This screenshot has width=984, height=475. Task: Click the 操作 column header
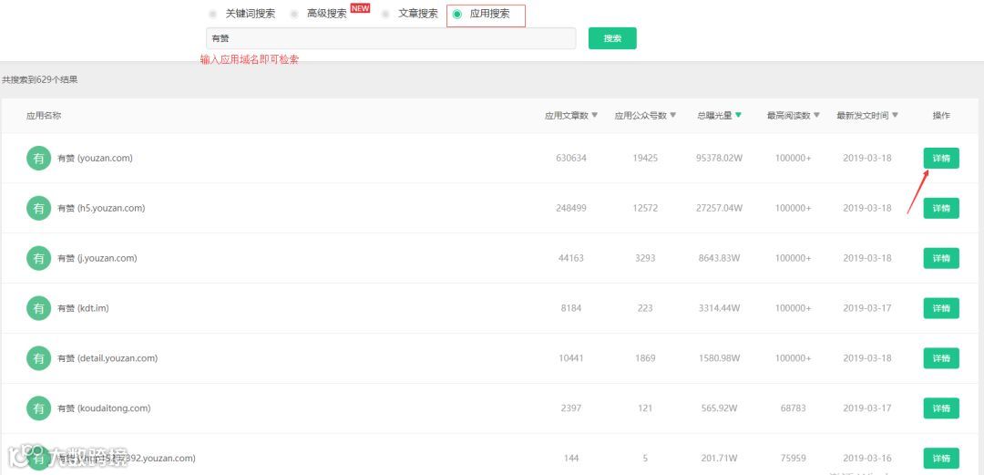[x=941, y=116]
